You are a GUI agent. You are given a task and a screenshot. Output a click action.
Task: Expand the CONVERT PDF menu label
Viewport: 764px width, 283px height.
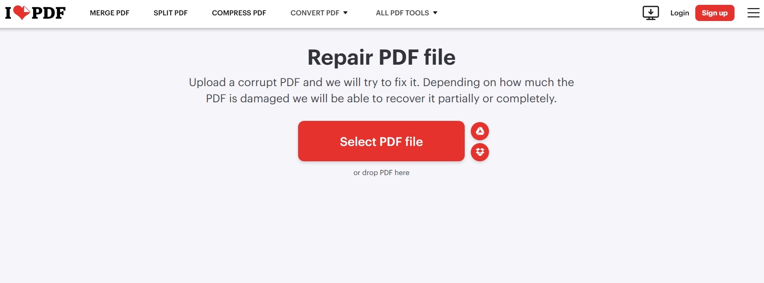[x=315, y=13]
